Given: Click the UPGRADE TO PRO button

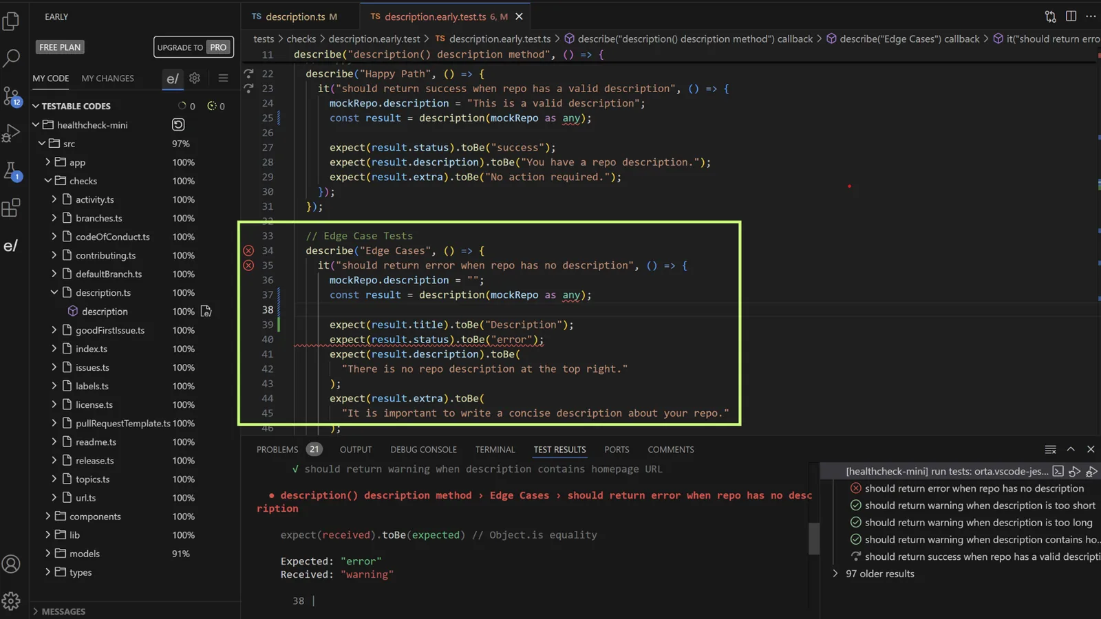Looking at the screenshot, I should point(193,47).
